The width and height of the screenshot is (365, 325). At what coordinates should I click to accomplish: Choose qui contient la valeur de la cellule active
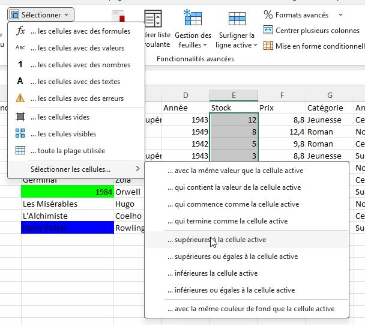247,187
